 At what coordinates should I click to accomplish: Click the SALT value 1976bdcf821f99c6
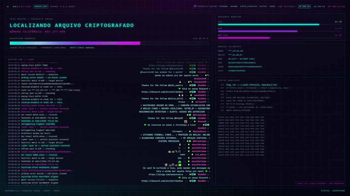237,71
